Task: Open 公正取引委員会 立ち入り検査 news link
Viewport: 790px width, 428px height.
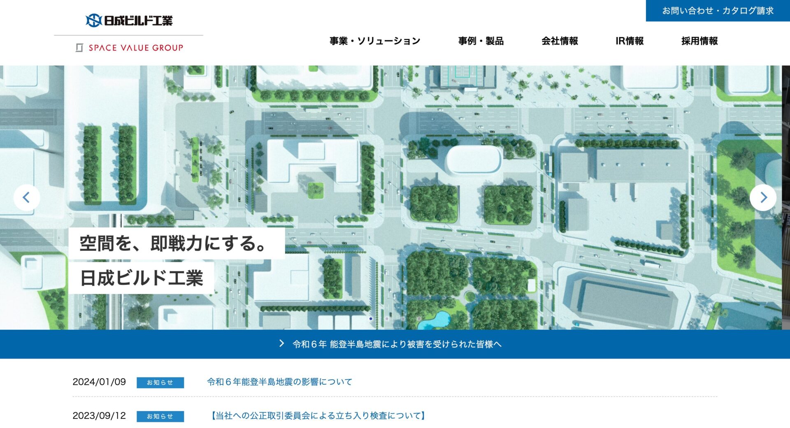Action: (x=318, y=416)
